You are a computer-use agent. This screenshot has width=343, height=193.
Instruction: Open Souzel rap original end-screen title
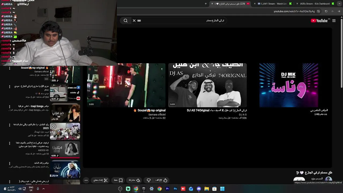pyautogui.click(x=150, y=110)
